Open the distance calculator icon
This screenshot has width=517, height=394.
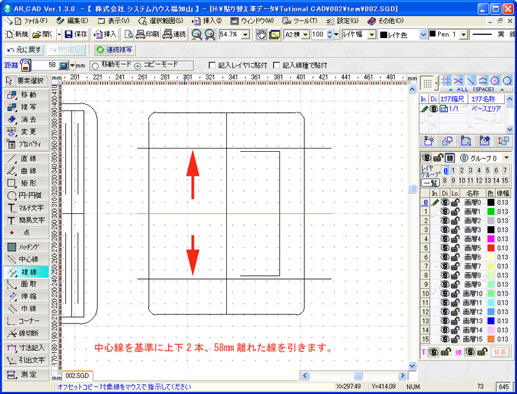point(63,65)
